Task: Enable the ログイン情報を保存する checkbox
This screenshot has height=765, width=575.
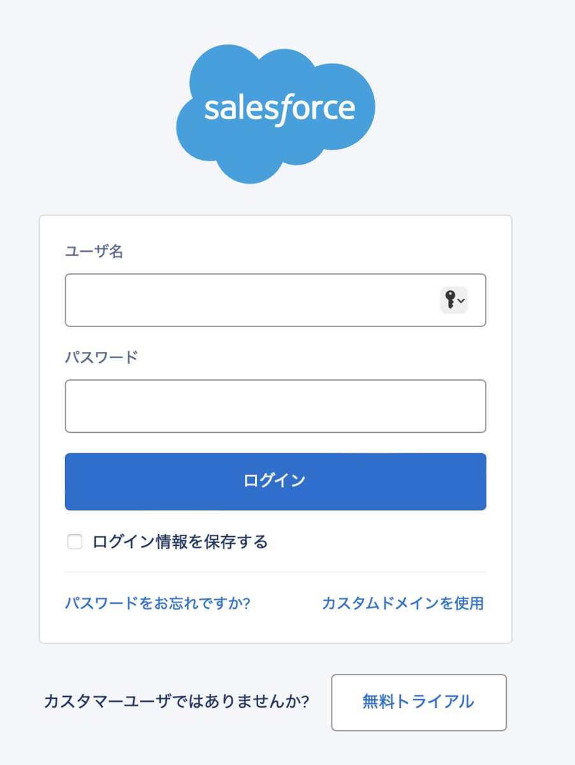Action: [75, 543]
